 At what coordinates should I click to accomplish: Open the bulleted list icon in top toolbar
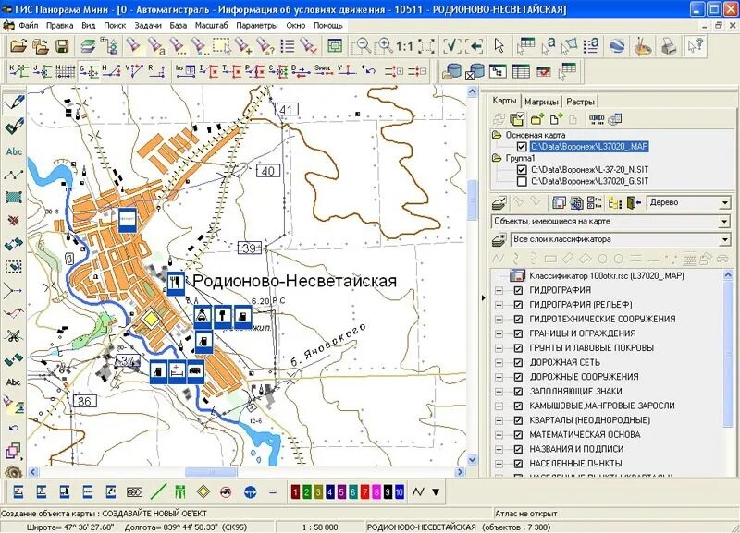(288, 45)
